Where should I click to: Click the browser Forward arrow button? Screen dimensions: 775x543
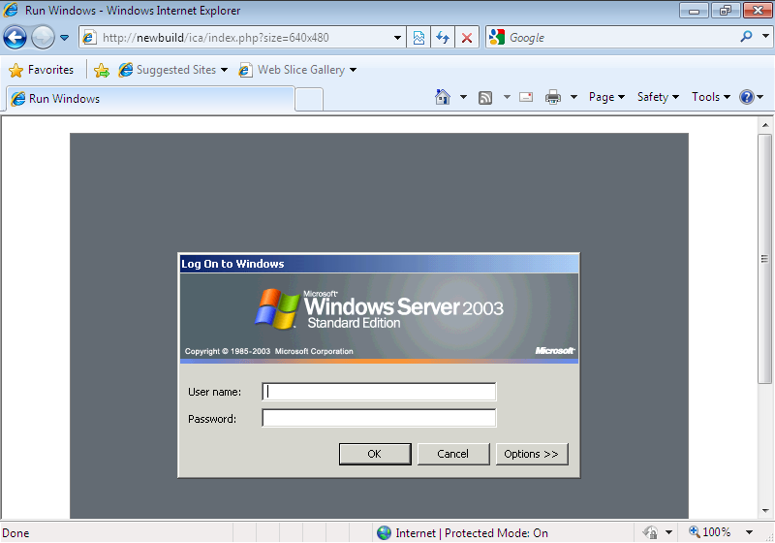(x=43, y=38)
